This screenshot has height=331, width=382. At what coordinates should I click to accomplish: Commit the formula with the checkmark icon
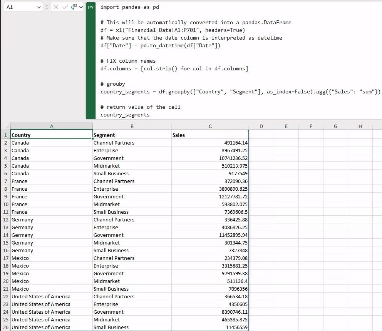pos(65,7)
